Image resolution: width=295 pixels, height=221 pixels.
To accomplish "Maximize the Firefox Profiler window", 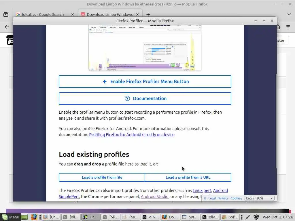I will [x=264, y=21].
